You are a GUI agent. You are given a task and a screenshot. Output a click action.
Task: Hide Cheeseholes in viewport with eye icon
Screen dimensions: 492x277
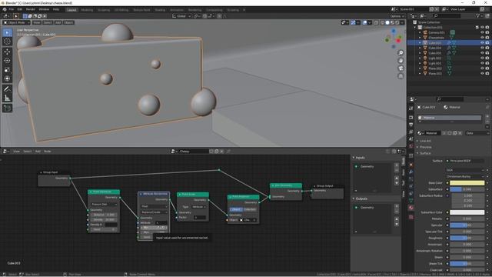(x=482, y=38)
